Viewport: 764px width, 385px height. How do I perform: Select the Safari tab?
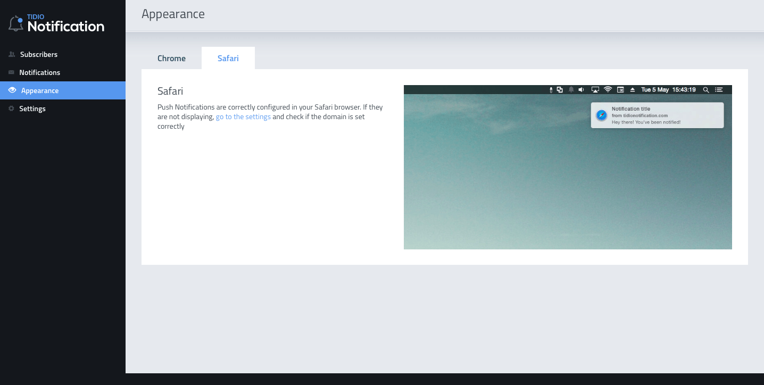point(228,58)
